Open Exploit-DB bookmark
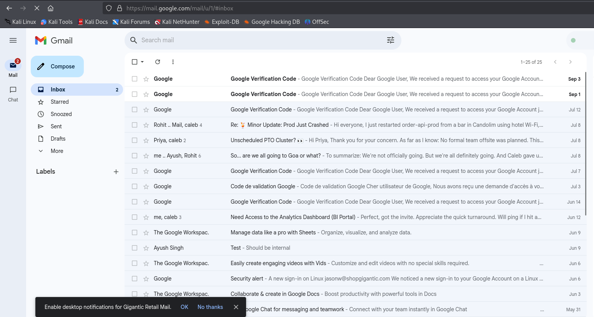Screen dimensions: 594x317 [222, 22]
